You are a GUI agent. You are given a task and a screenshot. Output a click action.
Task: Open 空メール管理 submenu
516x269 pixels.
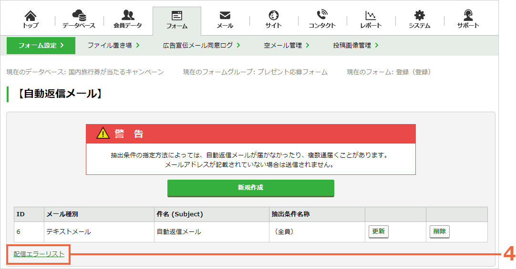pos(287,45)
